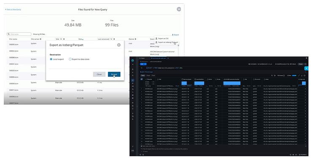Screen dimensions: 313x160
Task: Select Export to data store option
Action: tap(70, 59)
